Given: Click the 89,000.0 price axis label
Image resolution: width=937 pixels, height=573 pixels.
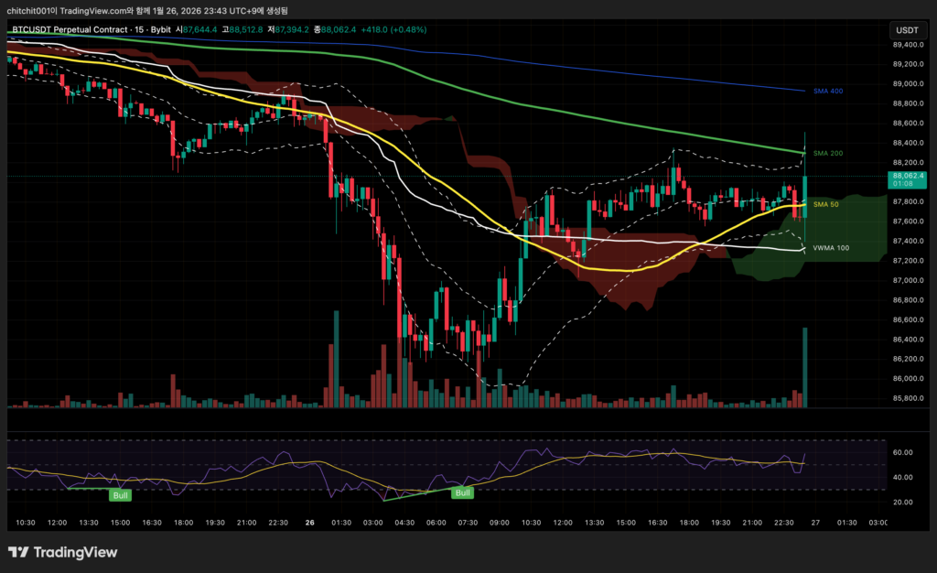Looking at the screenshot, I should pos(906,83).
